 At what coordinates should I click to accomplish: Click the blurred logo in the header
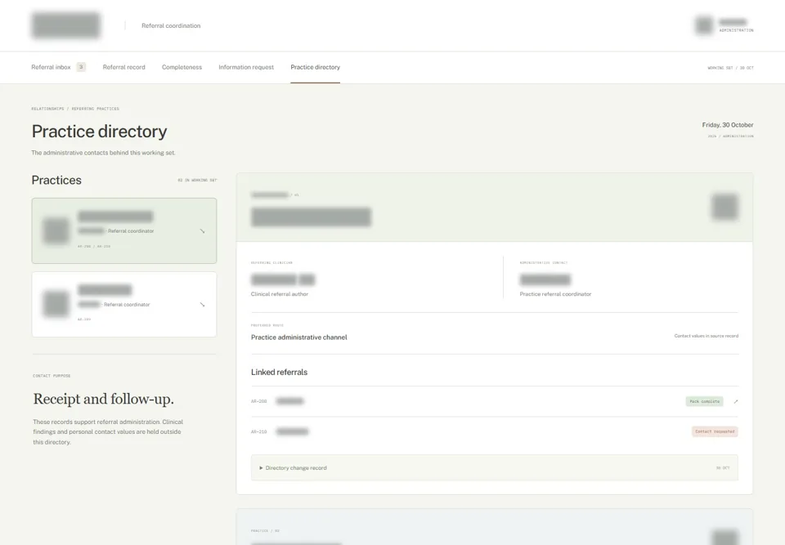[66, 25]
